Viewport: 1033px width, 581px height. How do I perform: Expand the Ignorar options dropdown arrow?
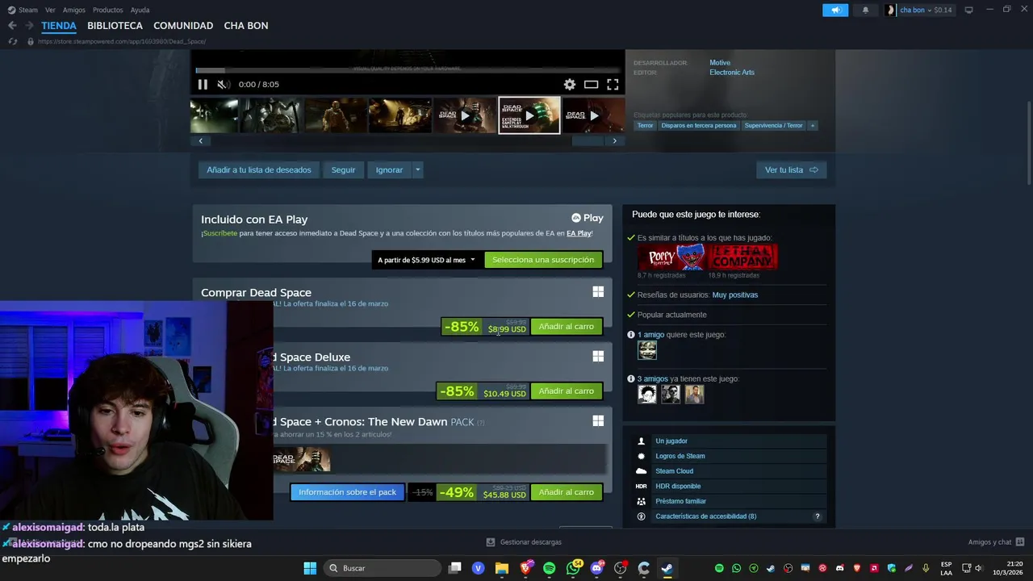point(417,169)
